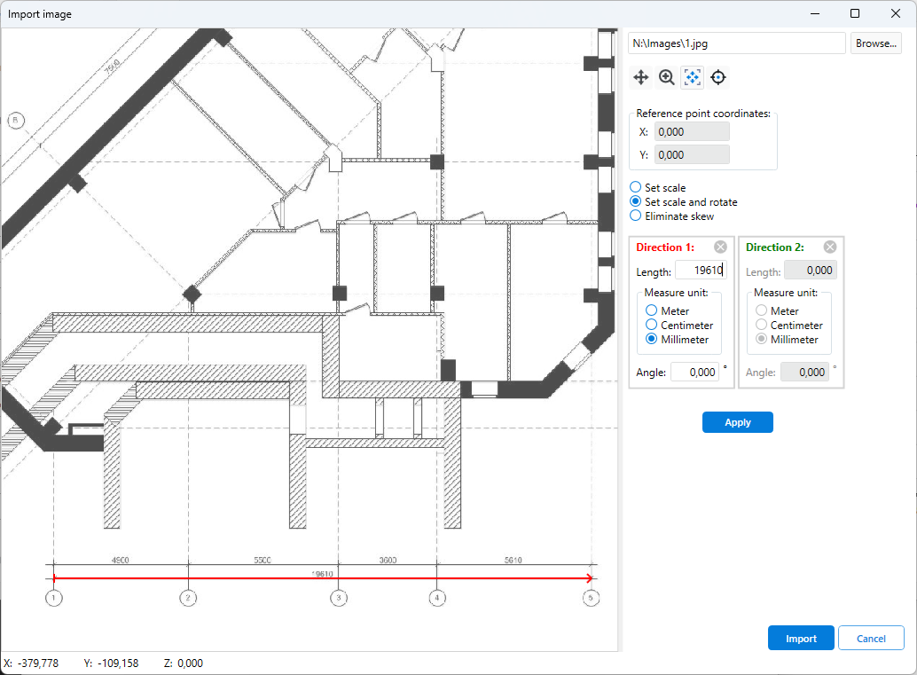Click the Apply button
Image resolution: width=917 pixels, height=675 pixels.
click(737, 422)
